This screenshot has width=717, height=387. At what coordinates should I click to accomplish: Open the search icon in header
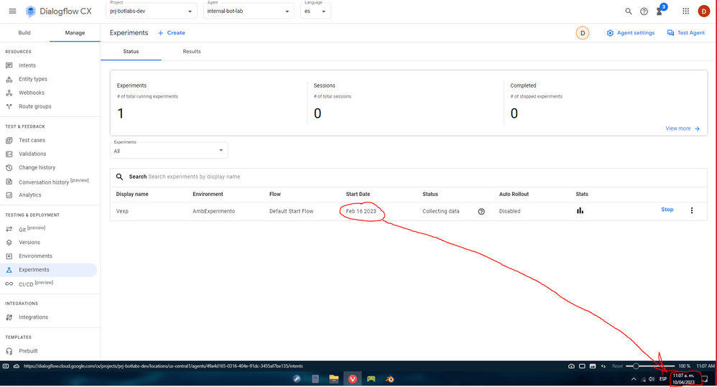coord(629,11)
